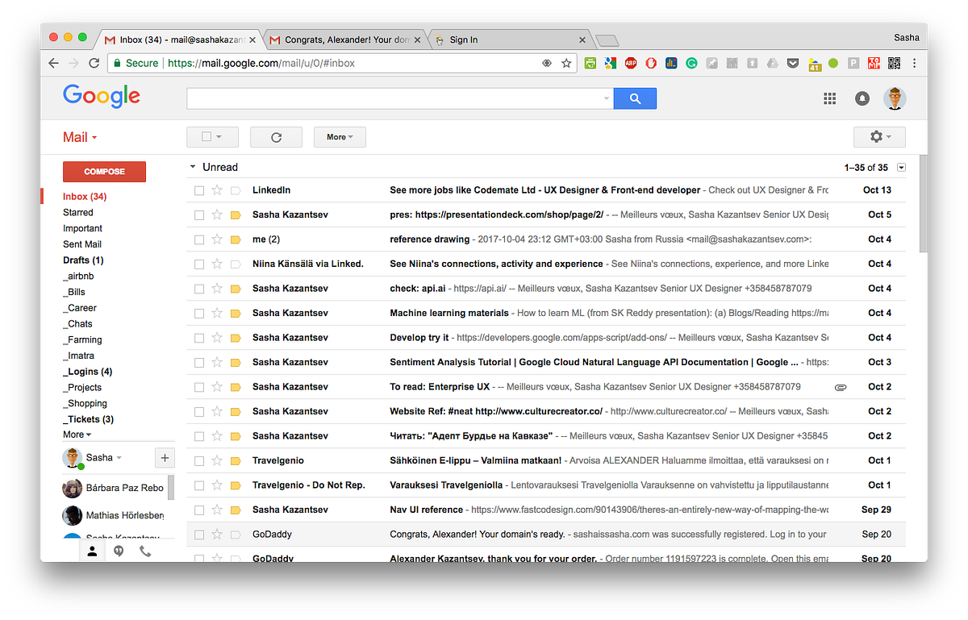The width and height of the screenshot is (968, 620).
Task: Click attachment paperclip on 'To read: Enterprise UX'
Action: pos(841,387)
